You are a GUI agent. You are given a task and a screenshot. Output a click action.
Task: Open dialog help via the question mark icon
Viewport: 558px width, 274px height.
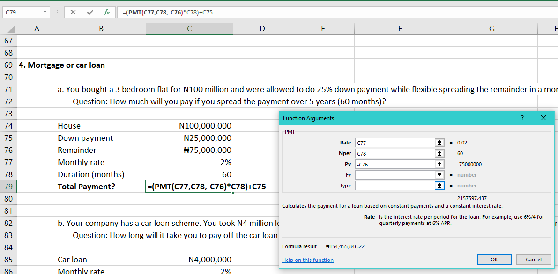pyautogui.click(x=522, y=118)
